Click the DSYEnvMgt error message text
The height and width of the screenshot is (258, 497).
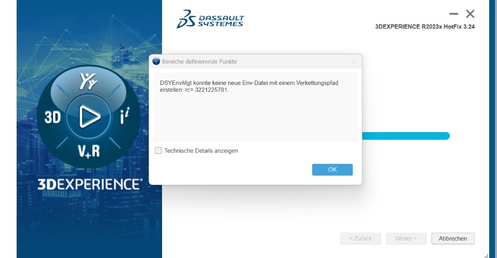[249, 87]
